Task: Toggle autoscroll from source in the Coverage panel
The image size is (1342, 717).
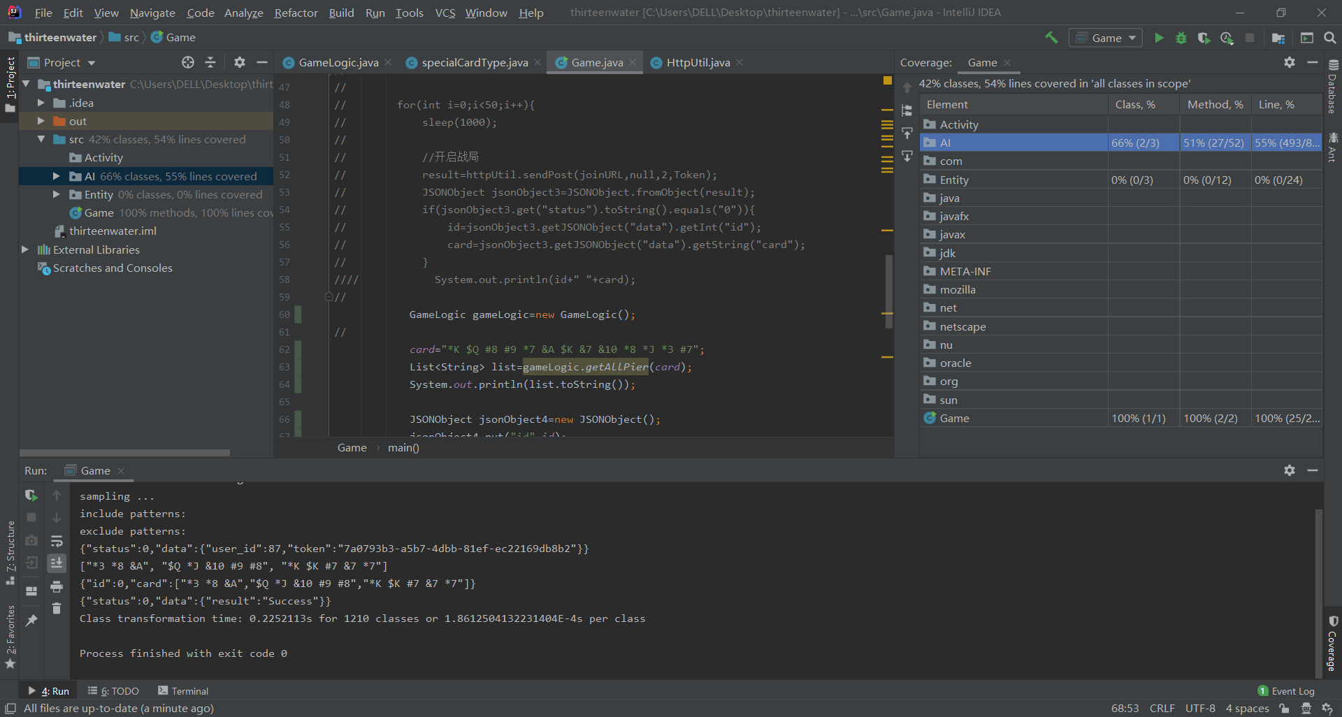Action: pyautogui.click(x=907, y=155)
